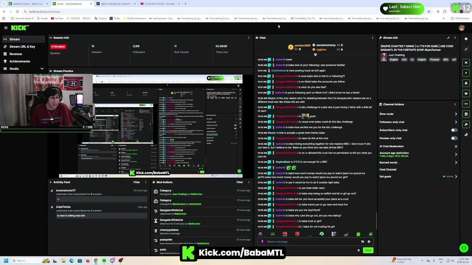Open Activity Feed Filter dropdown
Screen dimensions: 472x265
[x=136, y=182]
